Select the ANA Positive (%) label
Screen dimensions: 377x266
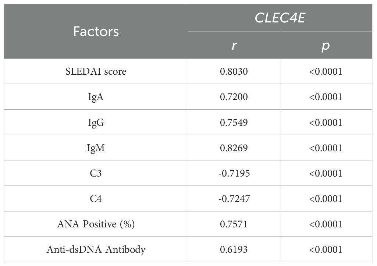(96, 224)
